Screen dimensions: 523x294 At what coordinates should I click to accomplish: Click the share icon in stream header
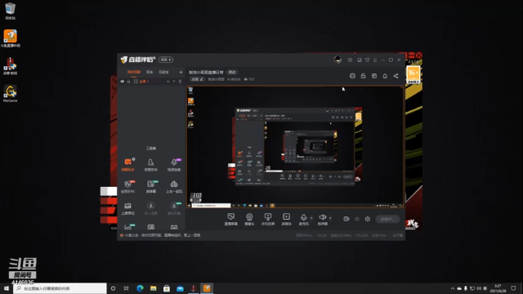(x=396, y=76)
